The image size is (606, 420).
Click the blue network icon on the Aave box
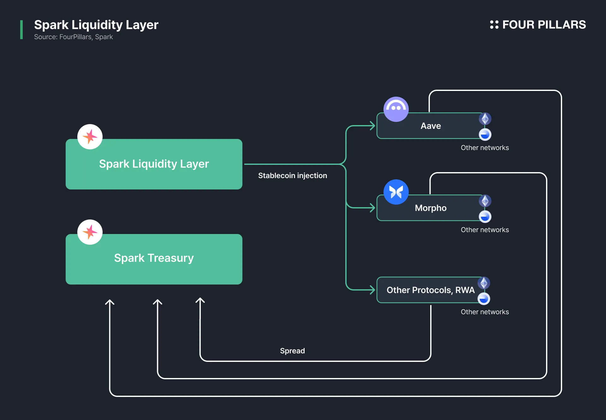pyautogui.click(x=485, y=135)
